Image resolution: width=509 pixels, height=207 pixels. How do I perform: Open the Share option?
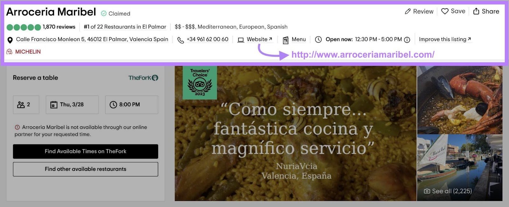tap(486, 11)
